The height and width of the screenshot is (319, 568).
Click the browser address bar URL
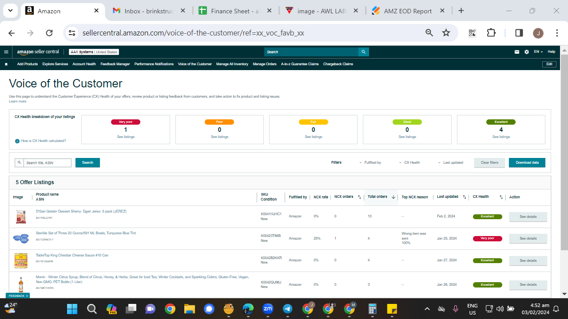point(193,33)
